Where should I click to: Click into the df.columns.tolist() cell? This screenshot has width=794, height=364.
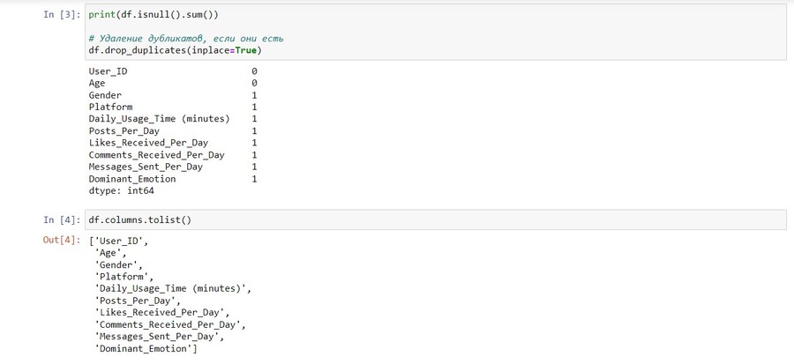(436, 220)
